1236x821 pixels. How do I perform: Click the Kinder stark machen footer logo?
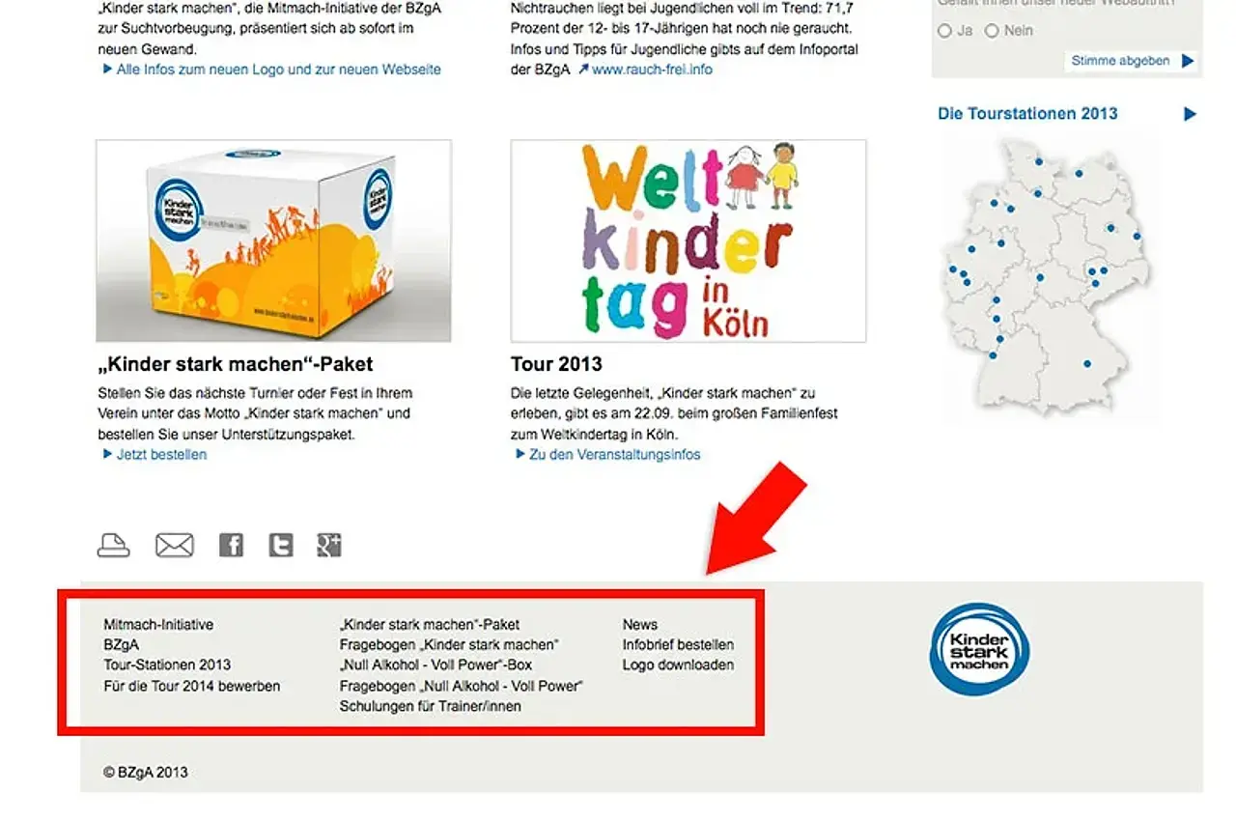point(979,649)
